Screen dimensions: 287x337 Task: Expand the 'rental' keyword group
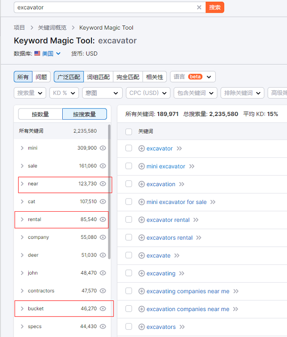(x=22, y=219)
